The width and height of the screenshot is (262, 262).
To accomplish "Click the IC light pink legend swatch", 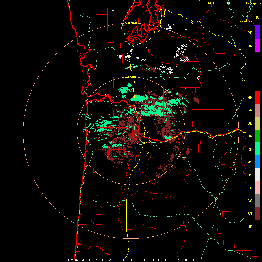I will pos(257,188).
